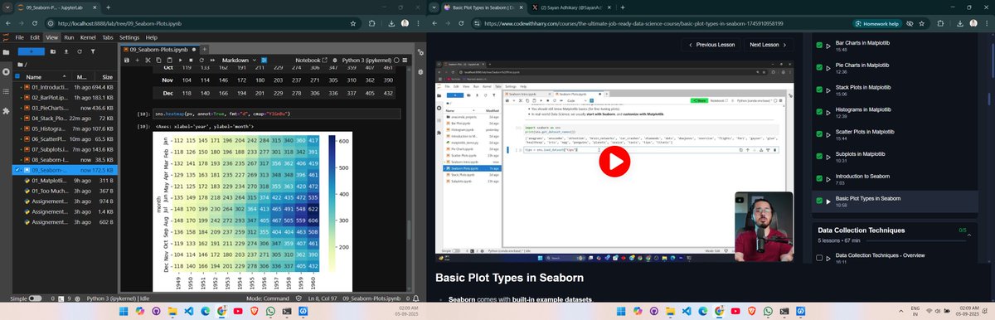
Task: Click the Name column sort header
Action: pos(46,76)
